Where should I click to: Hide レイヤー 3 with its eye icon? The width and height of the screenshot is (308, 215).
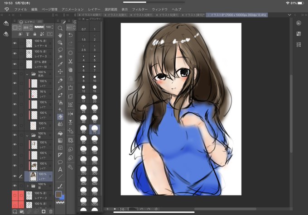[15, 53]
